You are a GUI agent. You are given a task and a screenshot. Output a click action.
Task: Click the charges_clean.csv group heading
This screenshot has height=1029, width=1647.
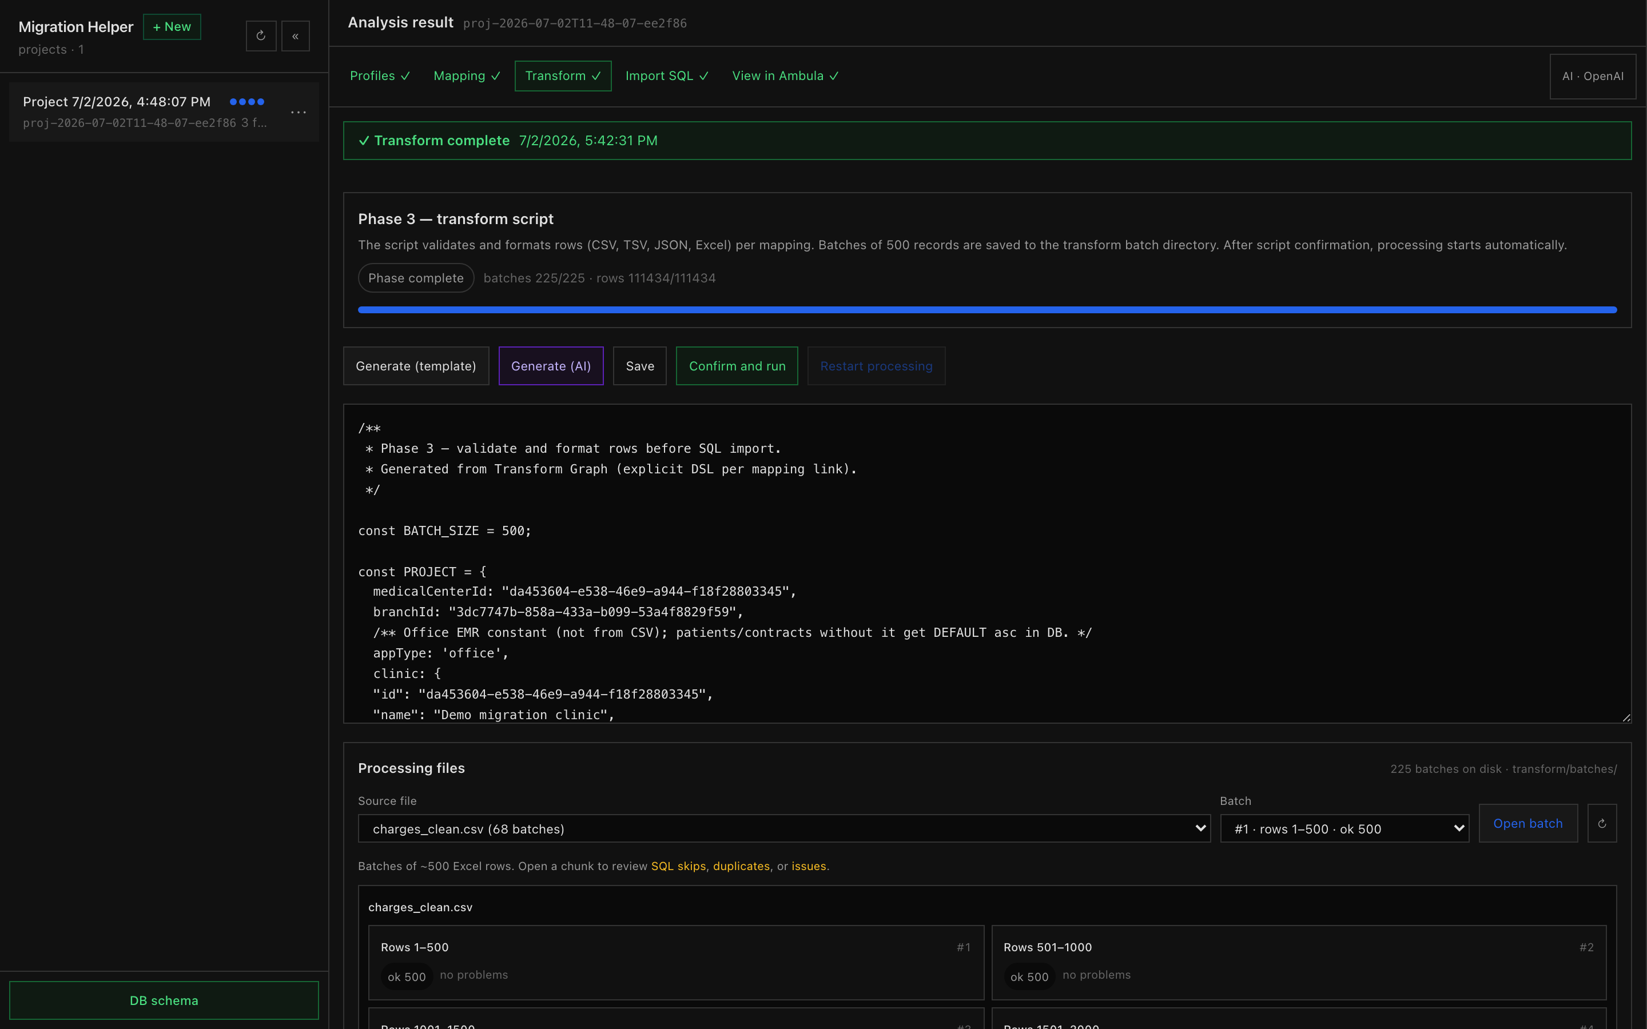pyautogui.click(x=420, y=907)
